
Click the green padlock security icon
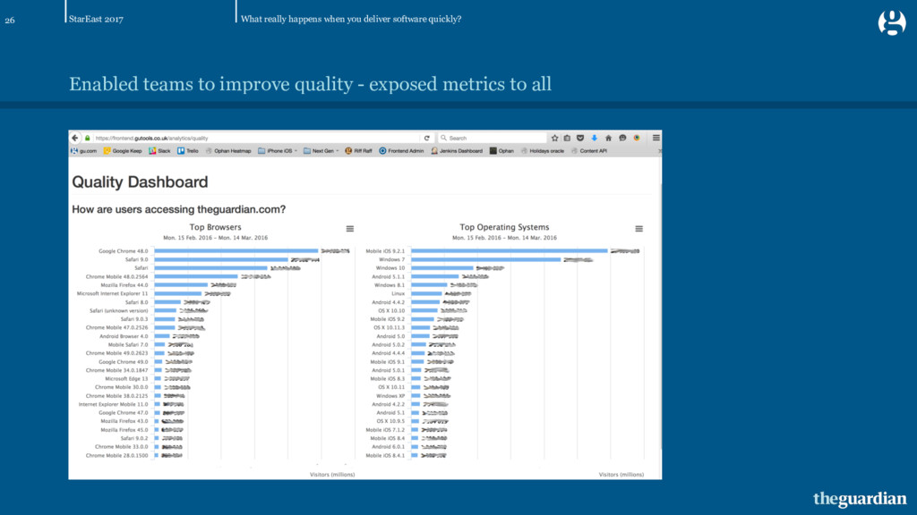click(88, 139)
